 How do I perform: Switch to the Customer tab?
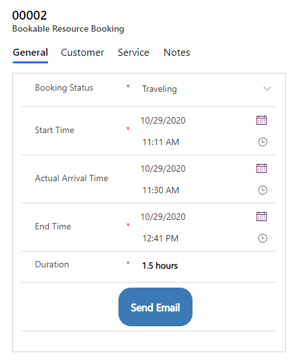[82, 53]
